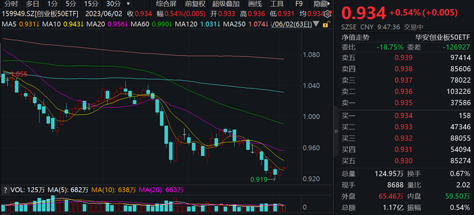
Task: Activate 画线 drawing tools
Action: click(x=254, y=4)
